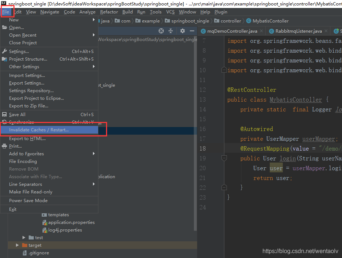Switch to RabbitmqListener.java tab

pyautogui.click(x=298, y=31)
